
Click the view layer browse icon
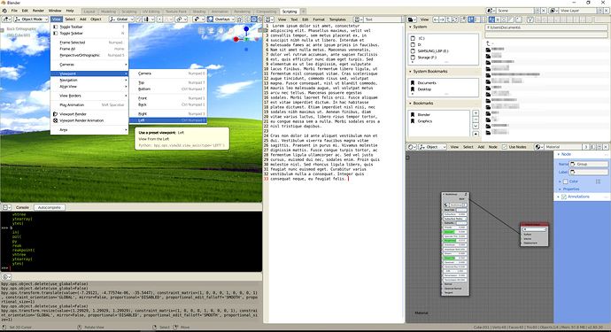pos(553,11)
